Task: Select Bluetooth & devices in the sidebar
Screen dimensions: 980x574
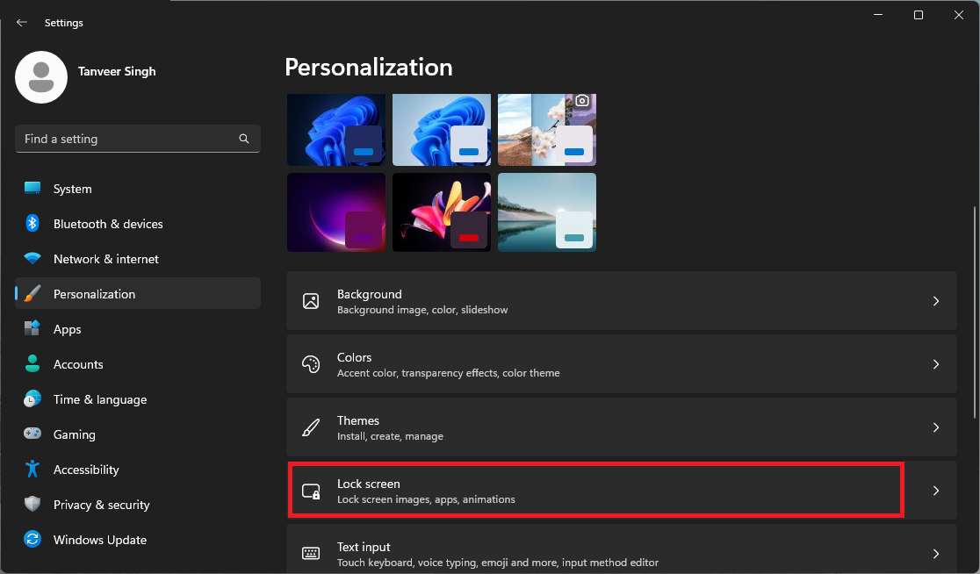Action: coord(107,224)
